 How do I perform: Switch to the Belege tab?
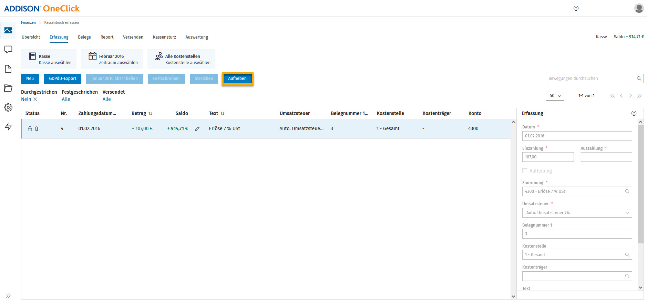[84, 37]
